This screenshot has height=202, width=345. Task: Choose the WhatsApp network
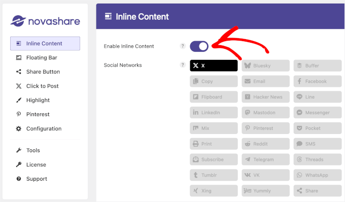point(318,175)
